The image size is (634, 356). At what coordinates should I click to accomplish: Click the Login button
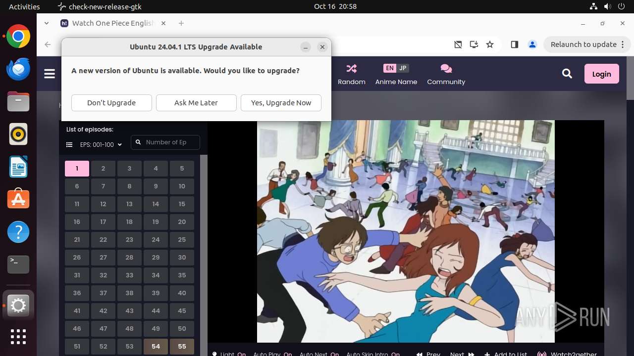click(x=601, y=74)
